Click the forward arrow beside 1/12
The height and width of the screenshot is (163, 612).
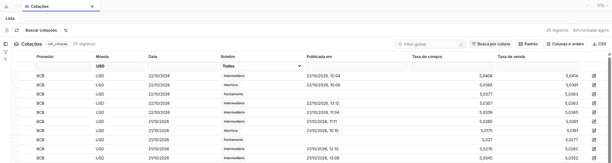(591, 6)
